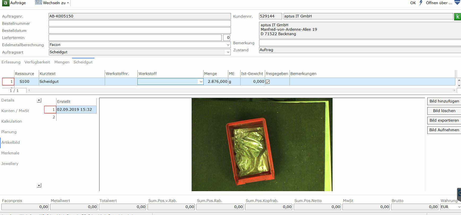Open the Kalkulation section

pyautogui.click(x=12, y=121)
